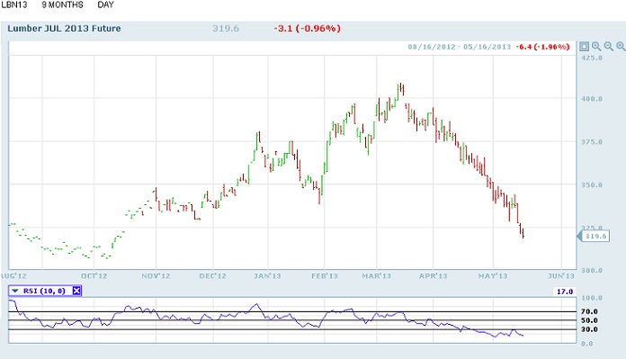Click the JUN'13 date axis label
The width and height of the screenshot is (626, 359).
561,276
